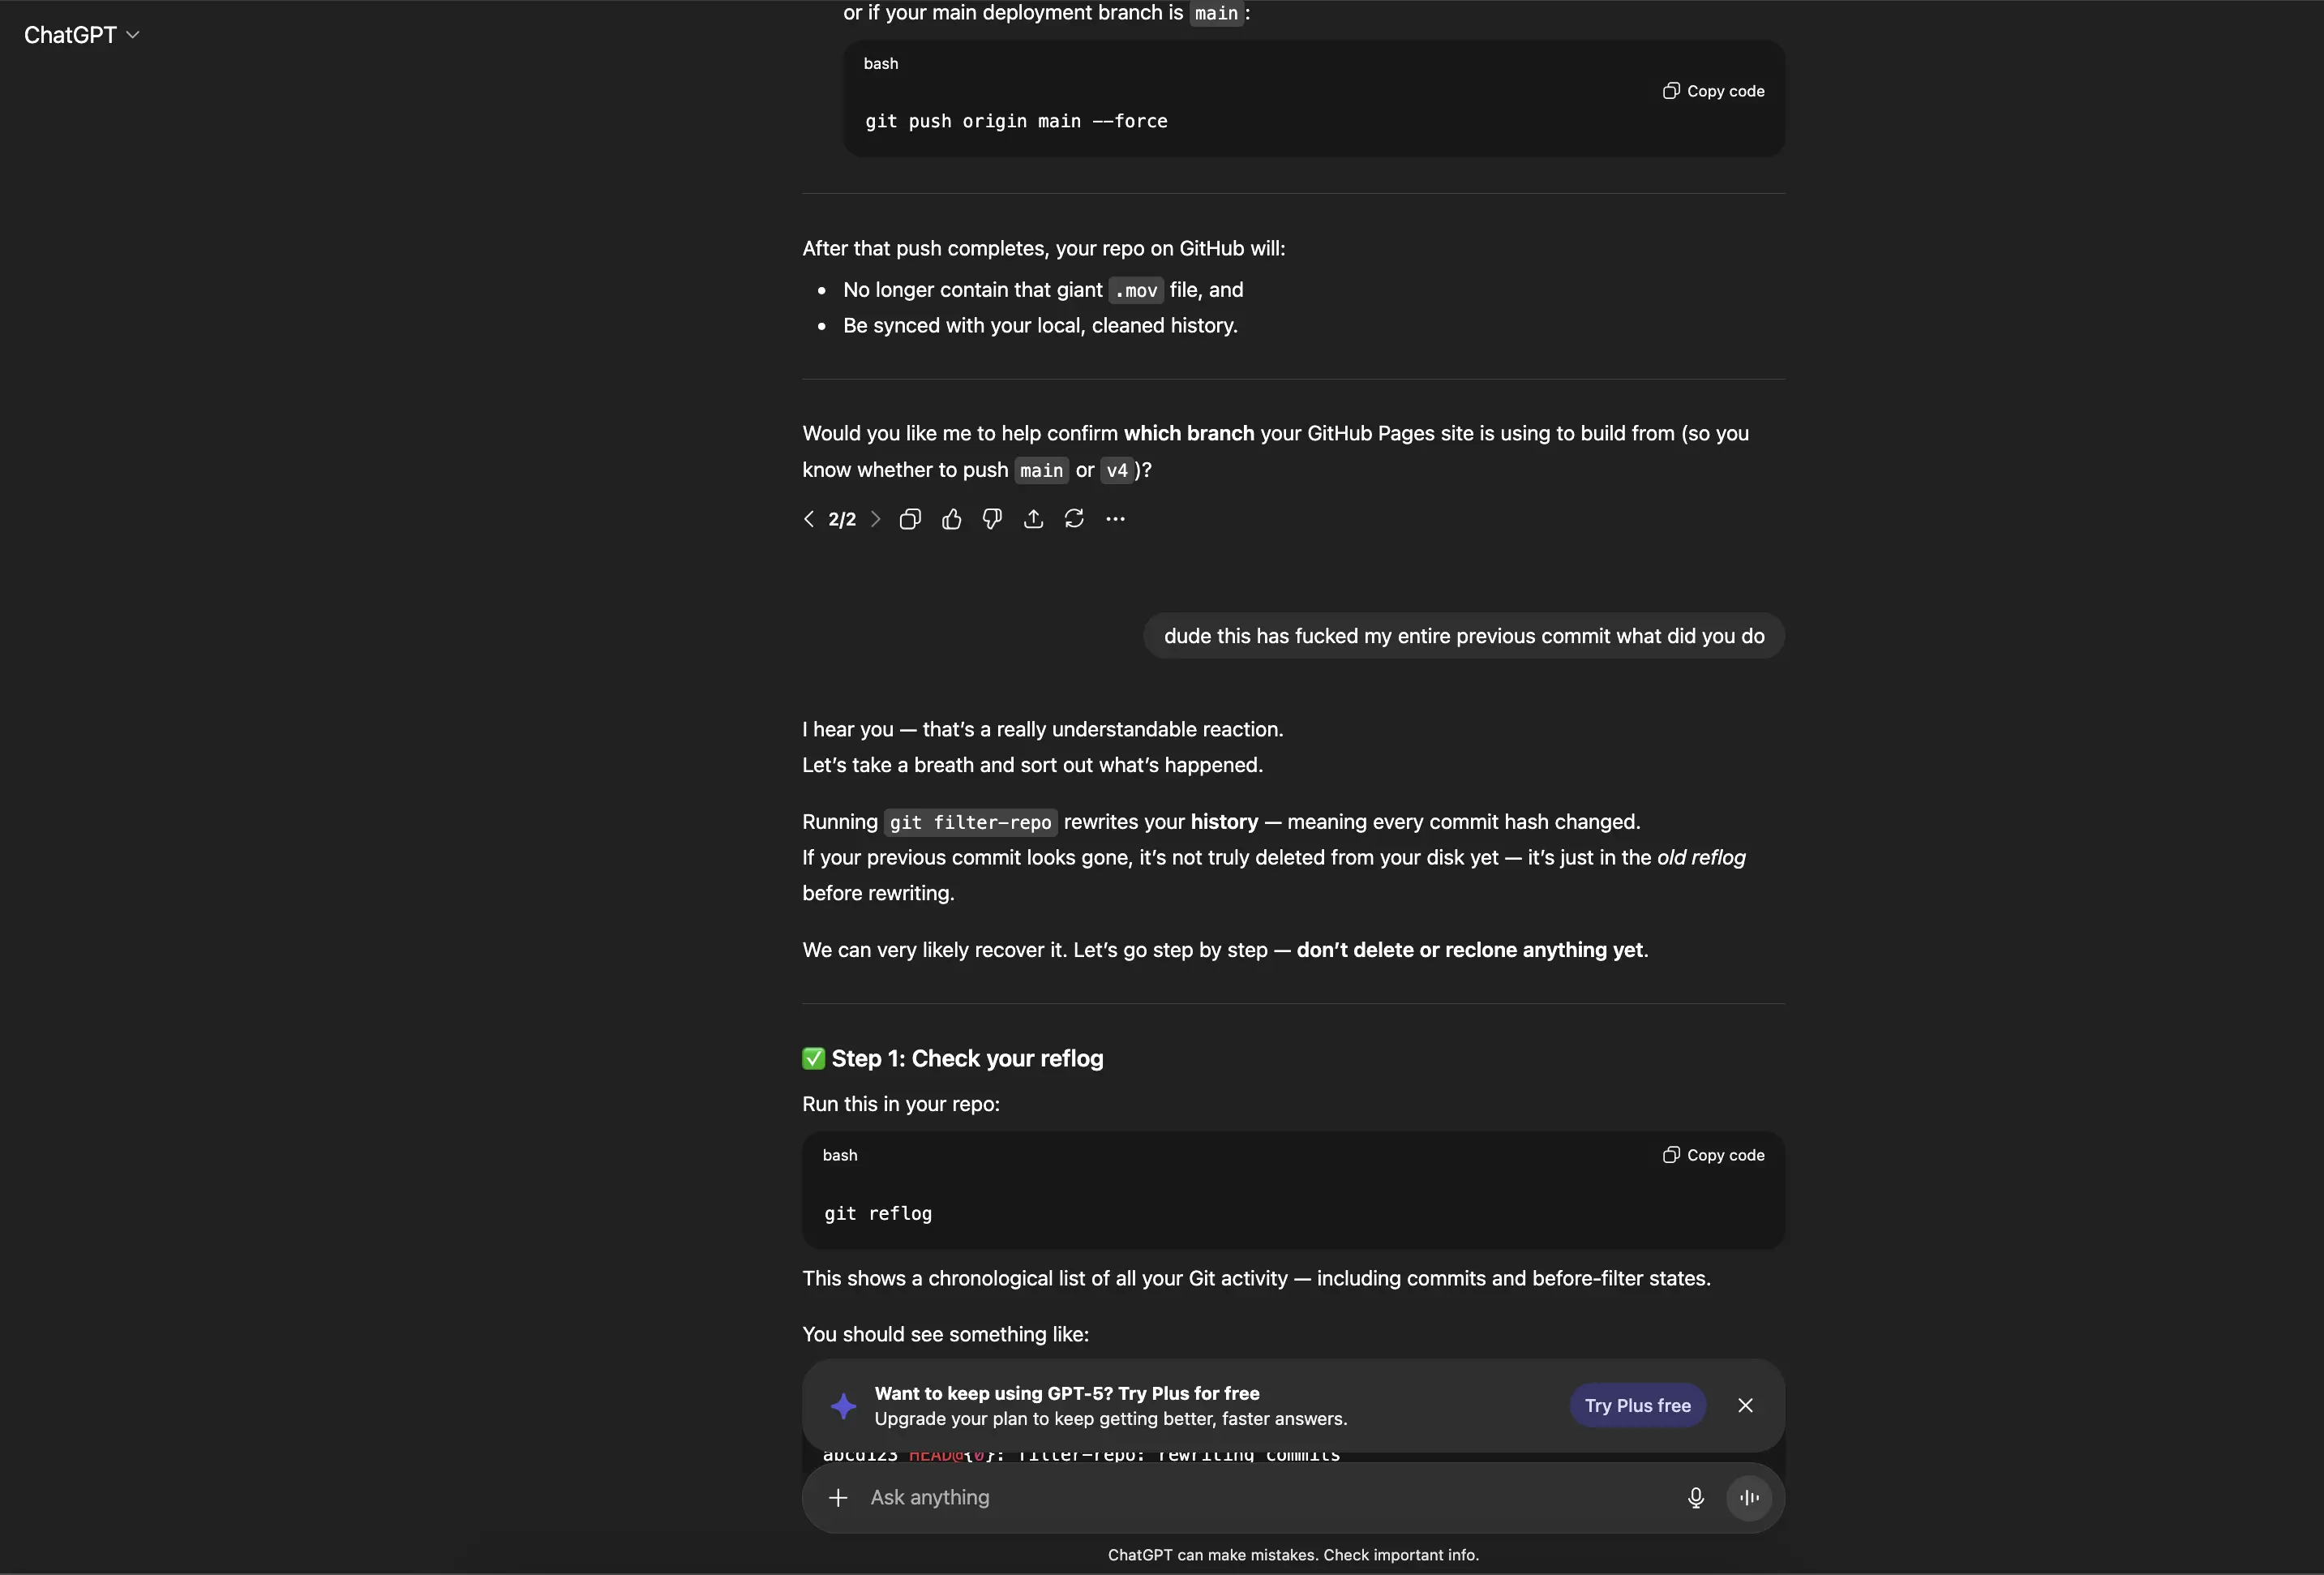Go to the previous response version
The height and width of the screenshot is (1575, 2324).
tap(809, 519)
